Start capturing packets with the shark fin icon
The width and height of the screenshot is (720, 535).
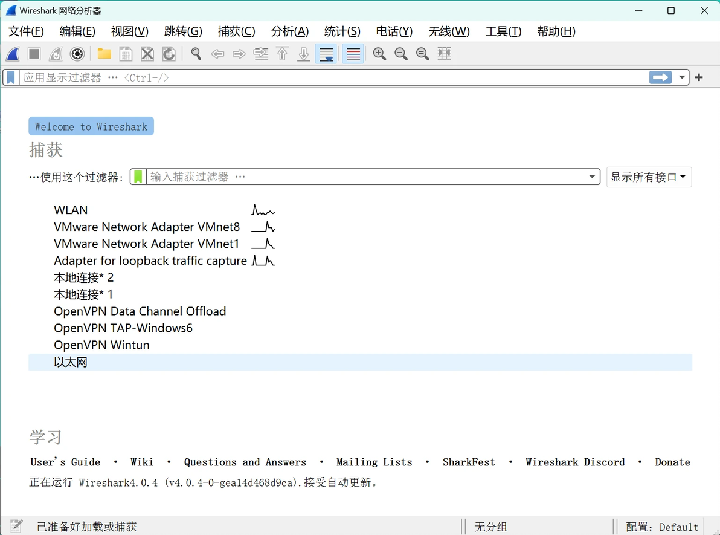coord(13,54)
